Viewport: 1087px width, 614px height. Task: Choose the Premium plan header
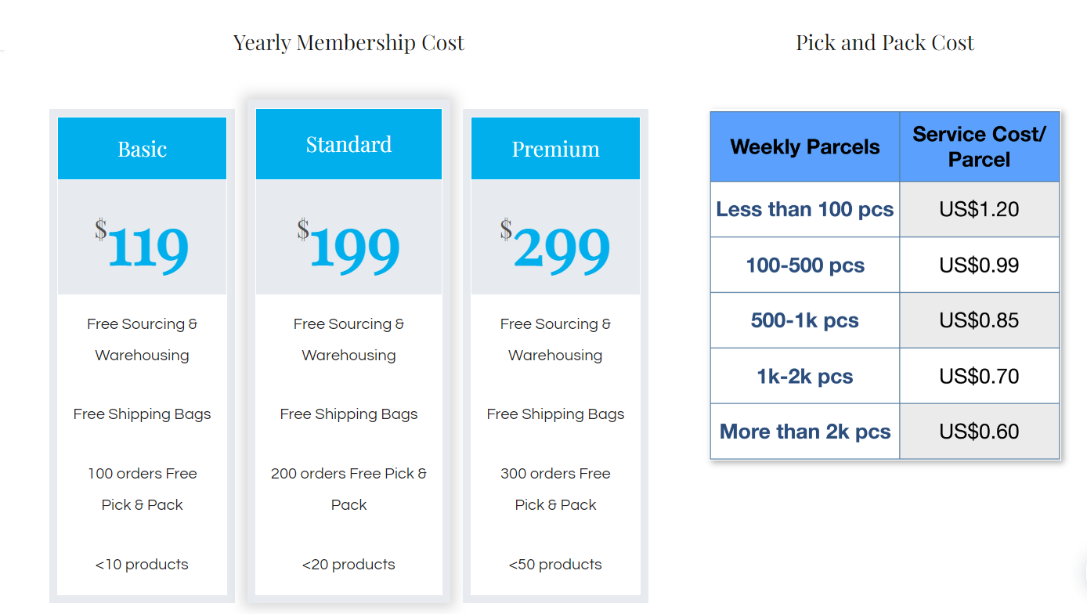pyautogui.click(x=555, y=149)
